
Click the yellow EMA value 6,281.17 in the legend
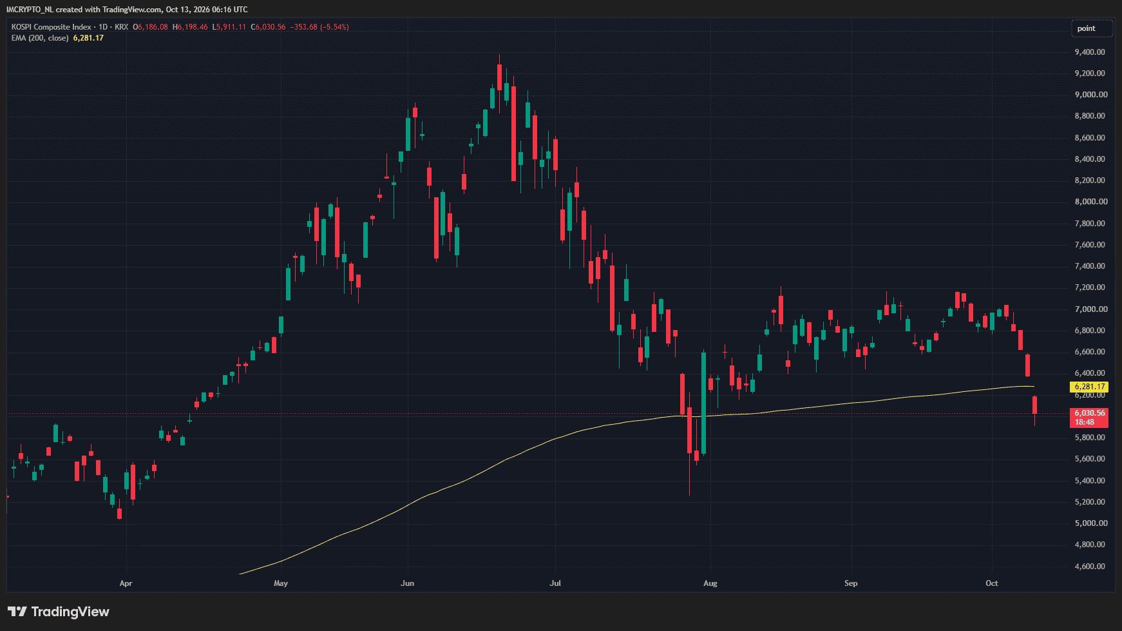pos(88,38)
